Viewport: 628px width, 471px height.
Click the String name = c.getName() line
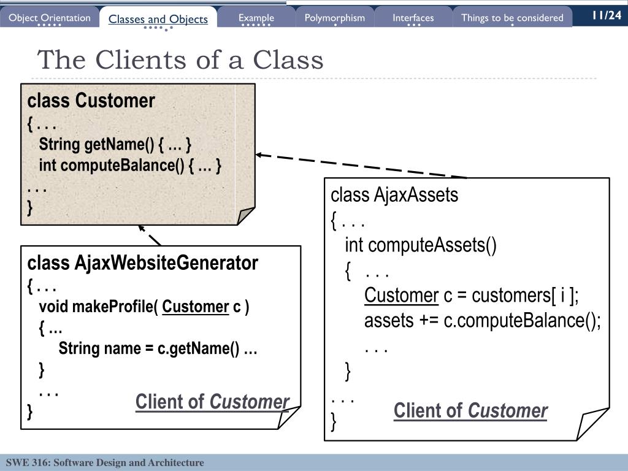click(158, 348)
